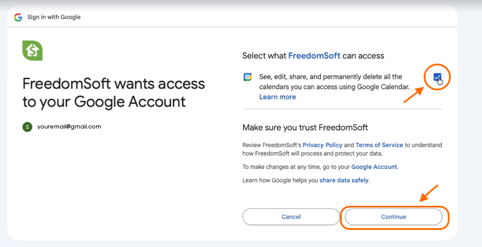Open the "share data safely" link
The image size is (482, 247).
344,180
